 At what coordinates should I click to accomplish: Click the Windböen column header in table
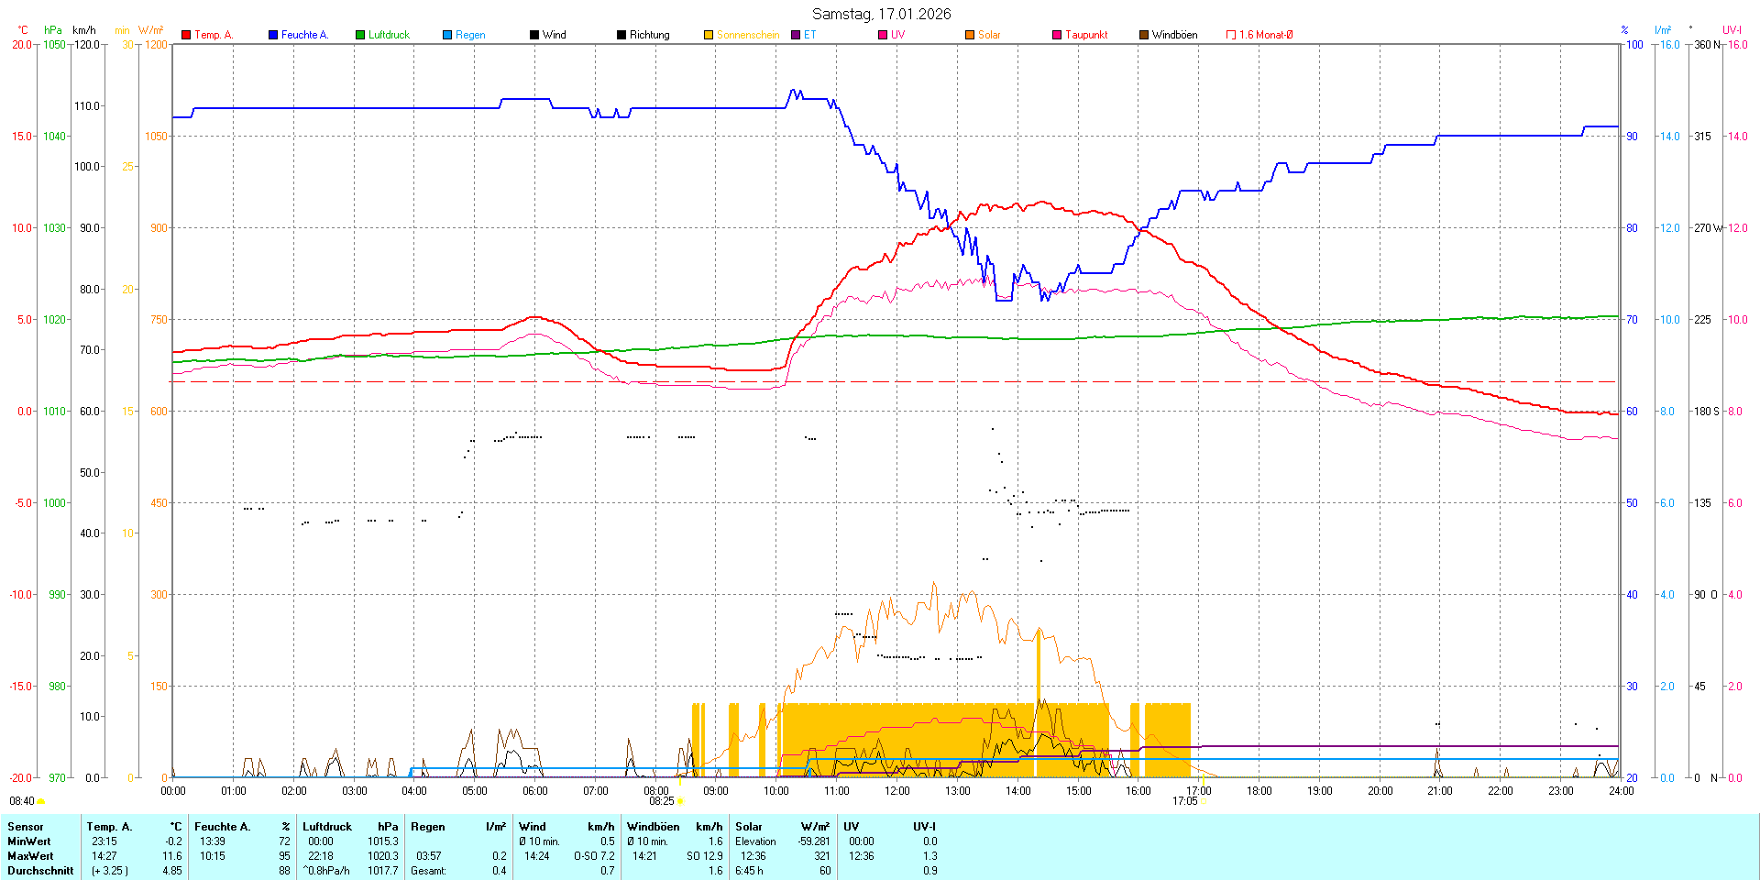(653, 827)
